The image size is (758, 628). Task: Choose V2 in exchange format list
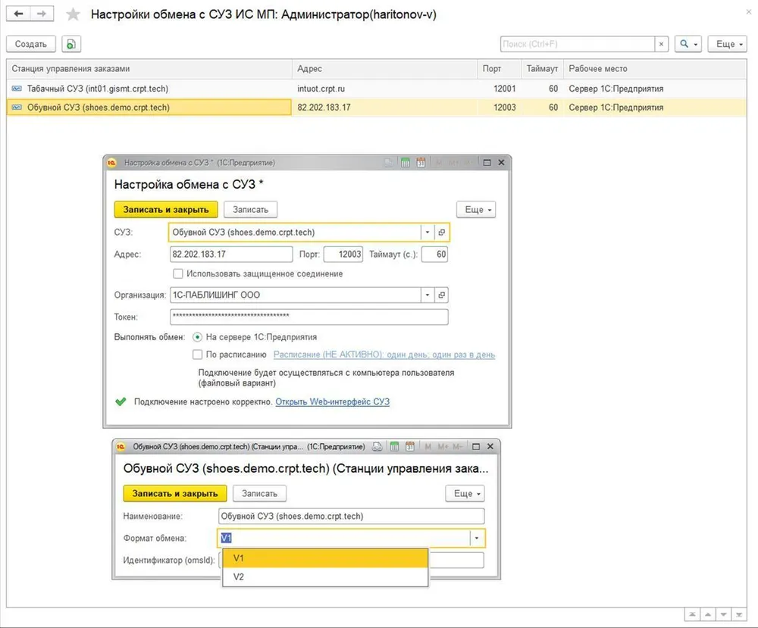[x=325, y=576]
